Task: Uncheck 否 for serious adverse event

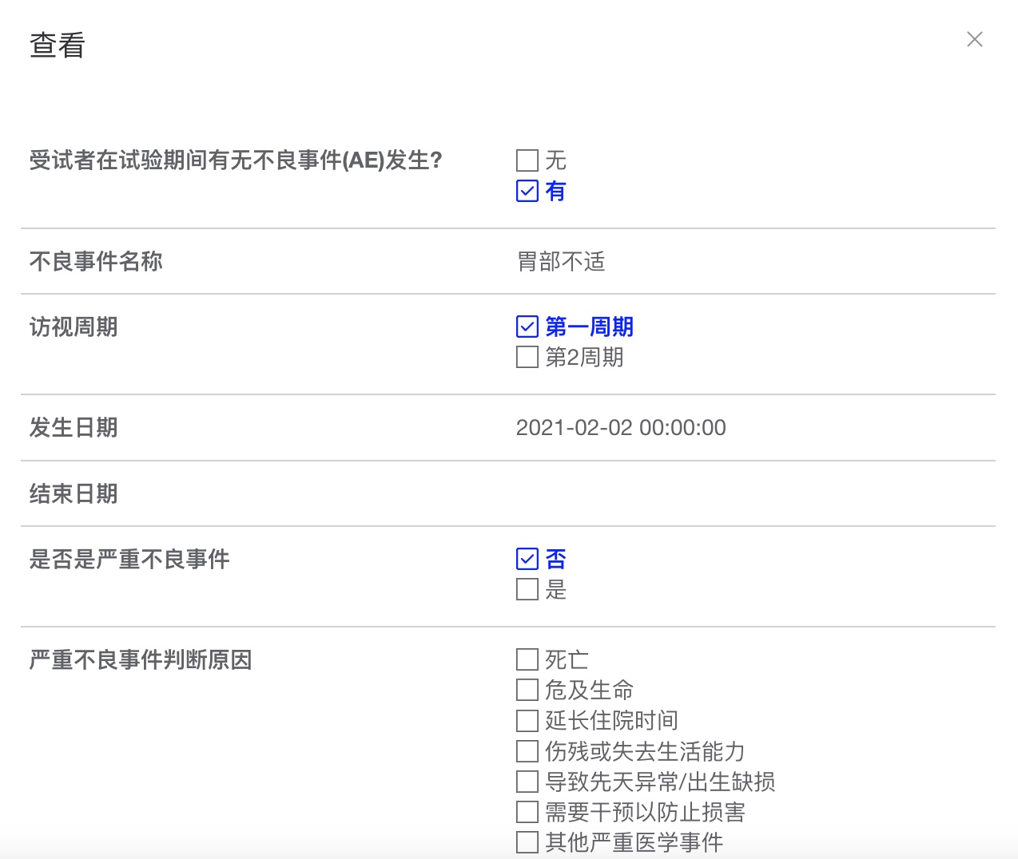Action: tap(527, 560)
